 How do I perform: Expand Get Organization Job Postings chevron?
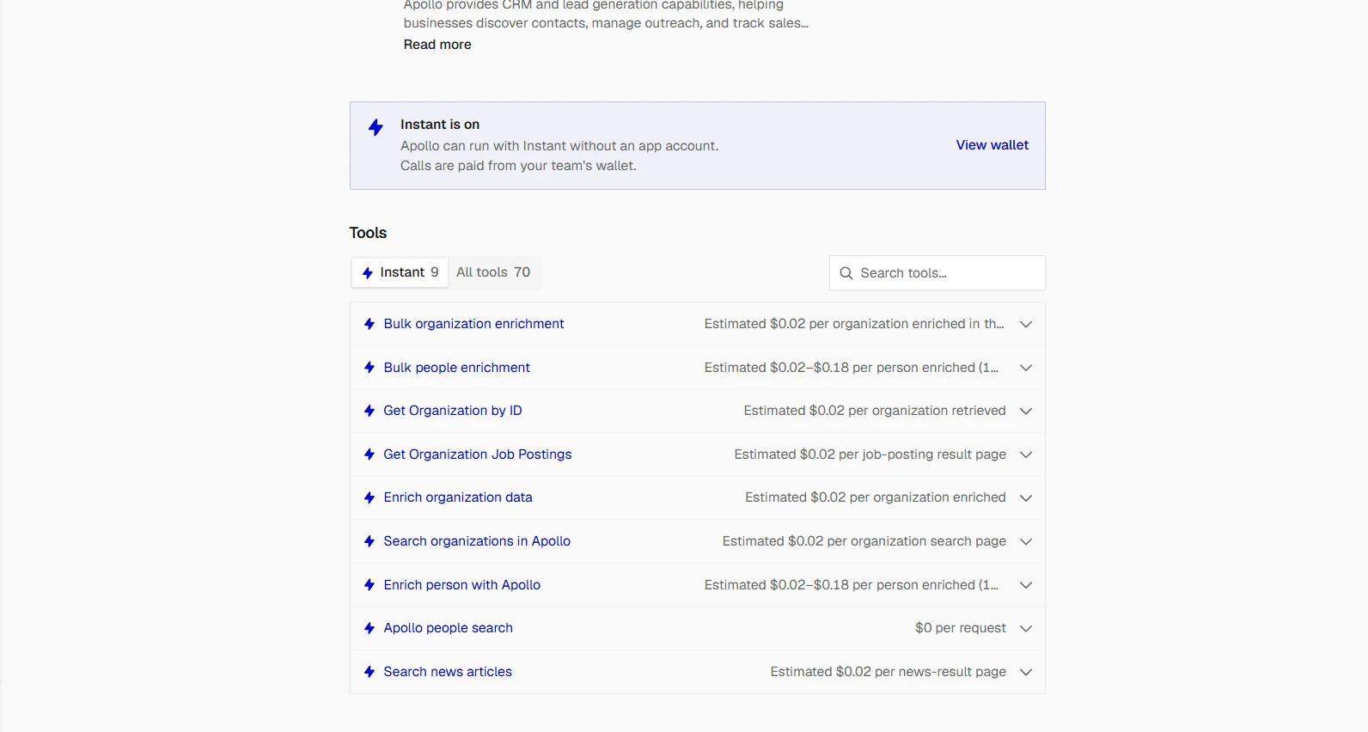point(1026,454)
